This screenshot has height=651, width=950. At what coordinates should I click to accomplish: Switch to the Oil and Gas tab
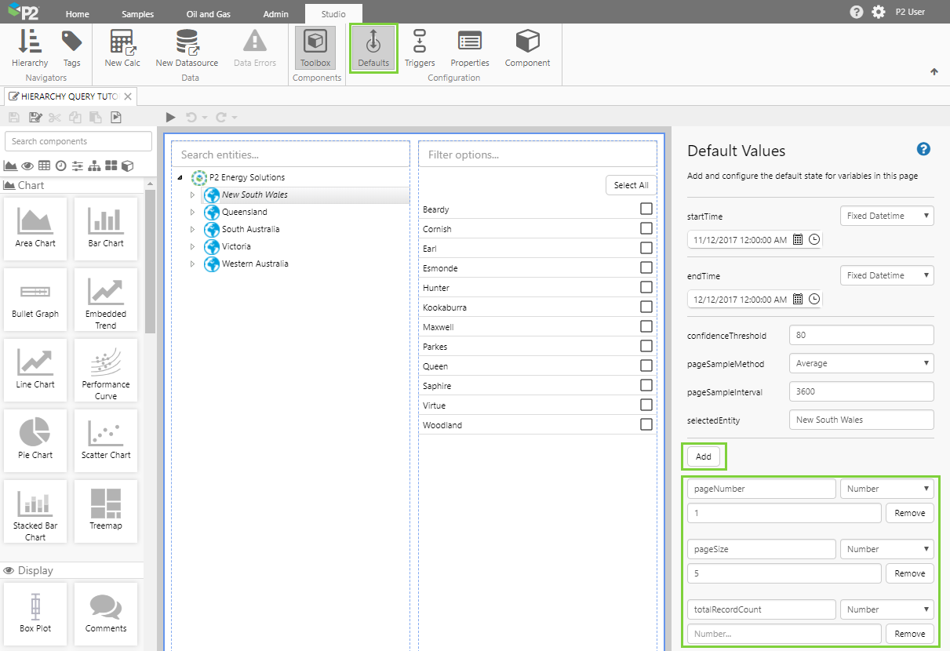click(208, 14)
